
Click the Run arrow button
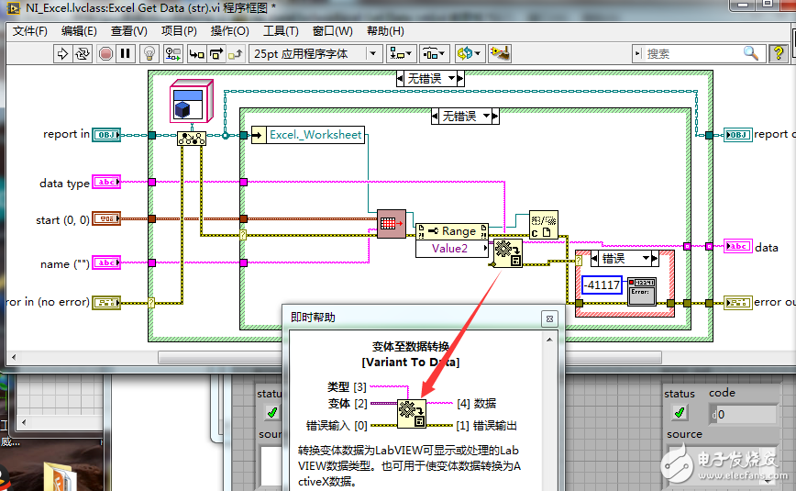(62, 53)
